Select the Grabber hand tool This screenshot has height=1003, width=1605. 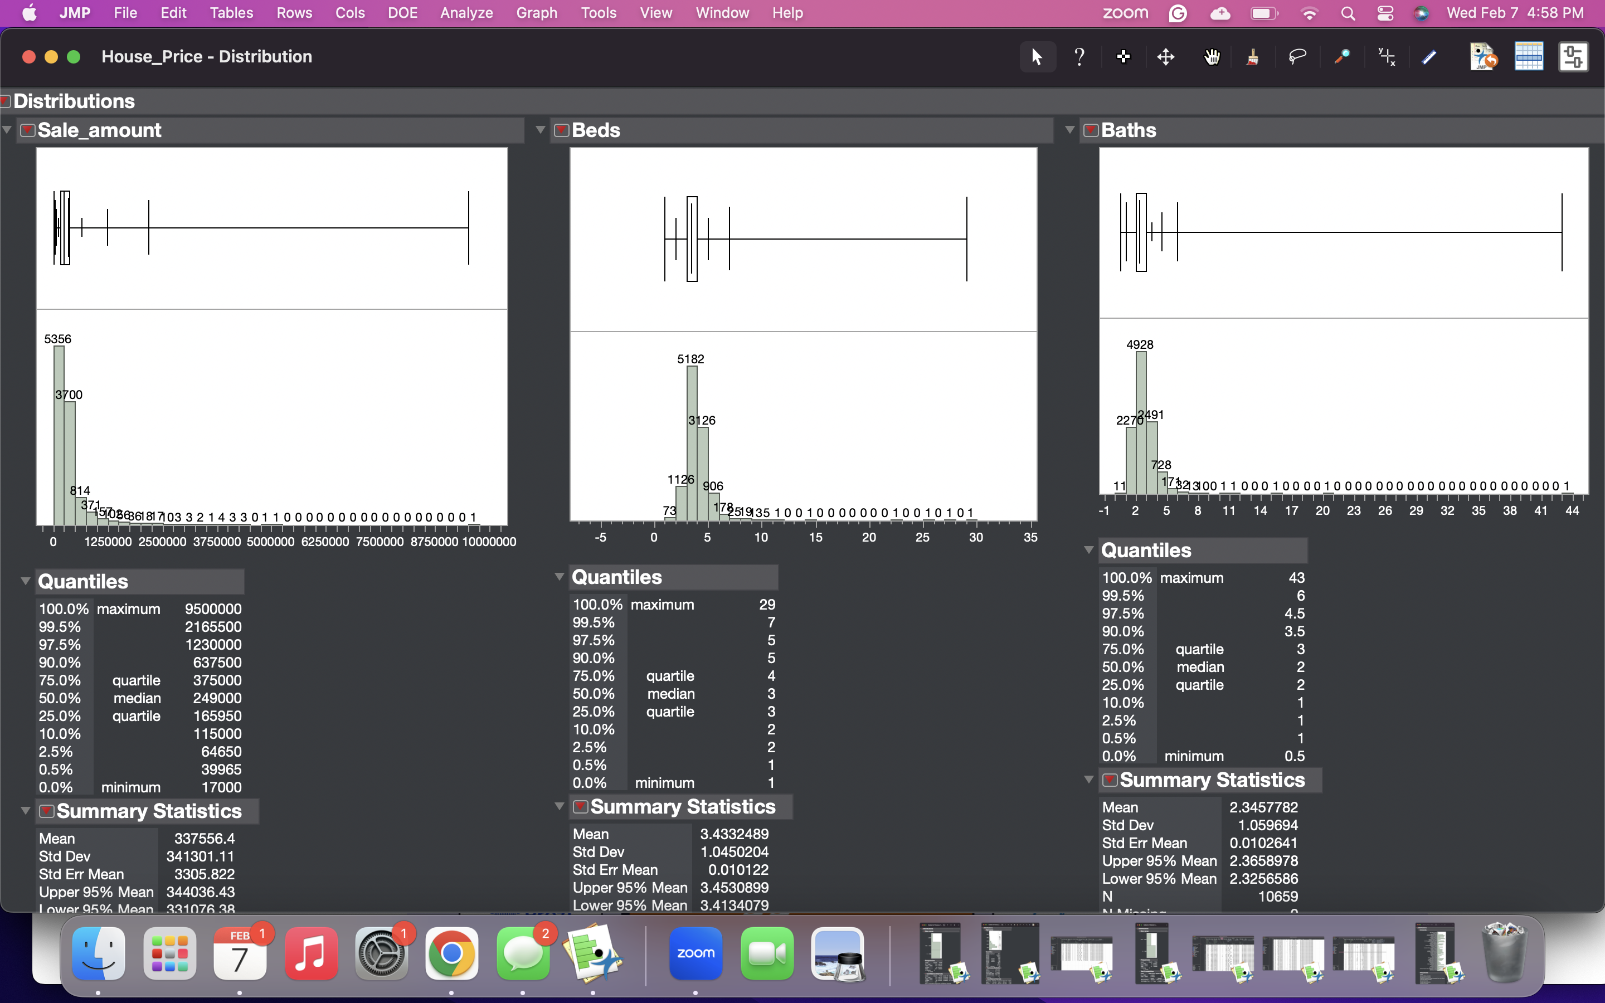tap(1212, 56)
